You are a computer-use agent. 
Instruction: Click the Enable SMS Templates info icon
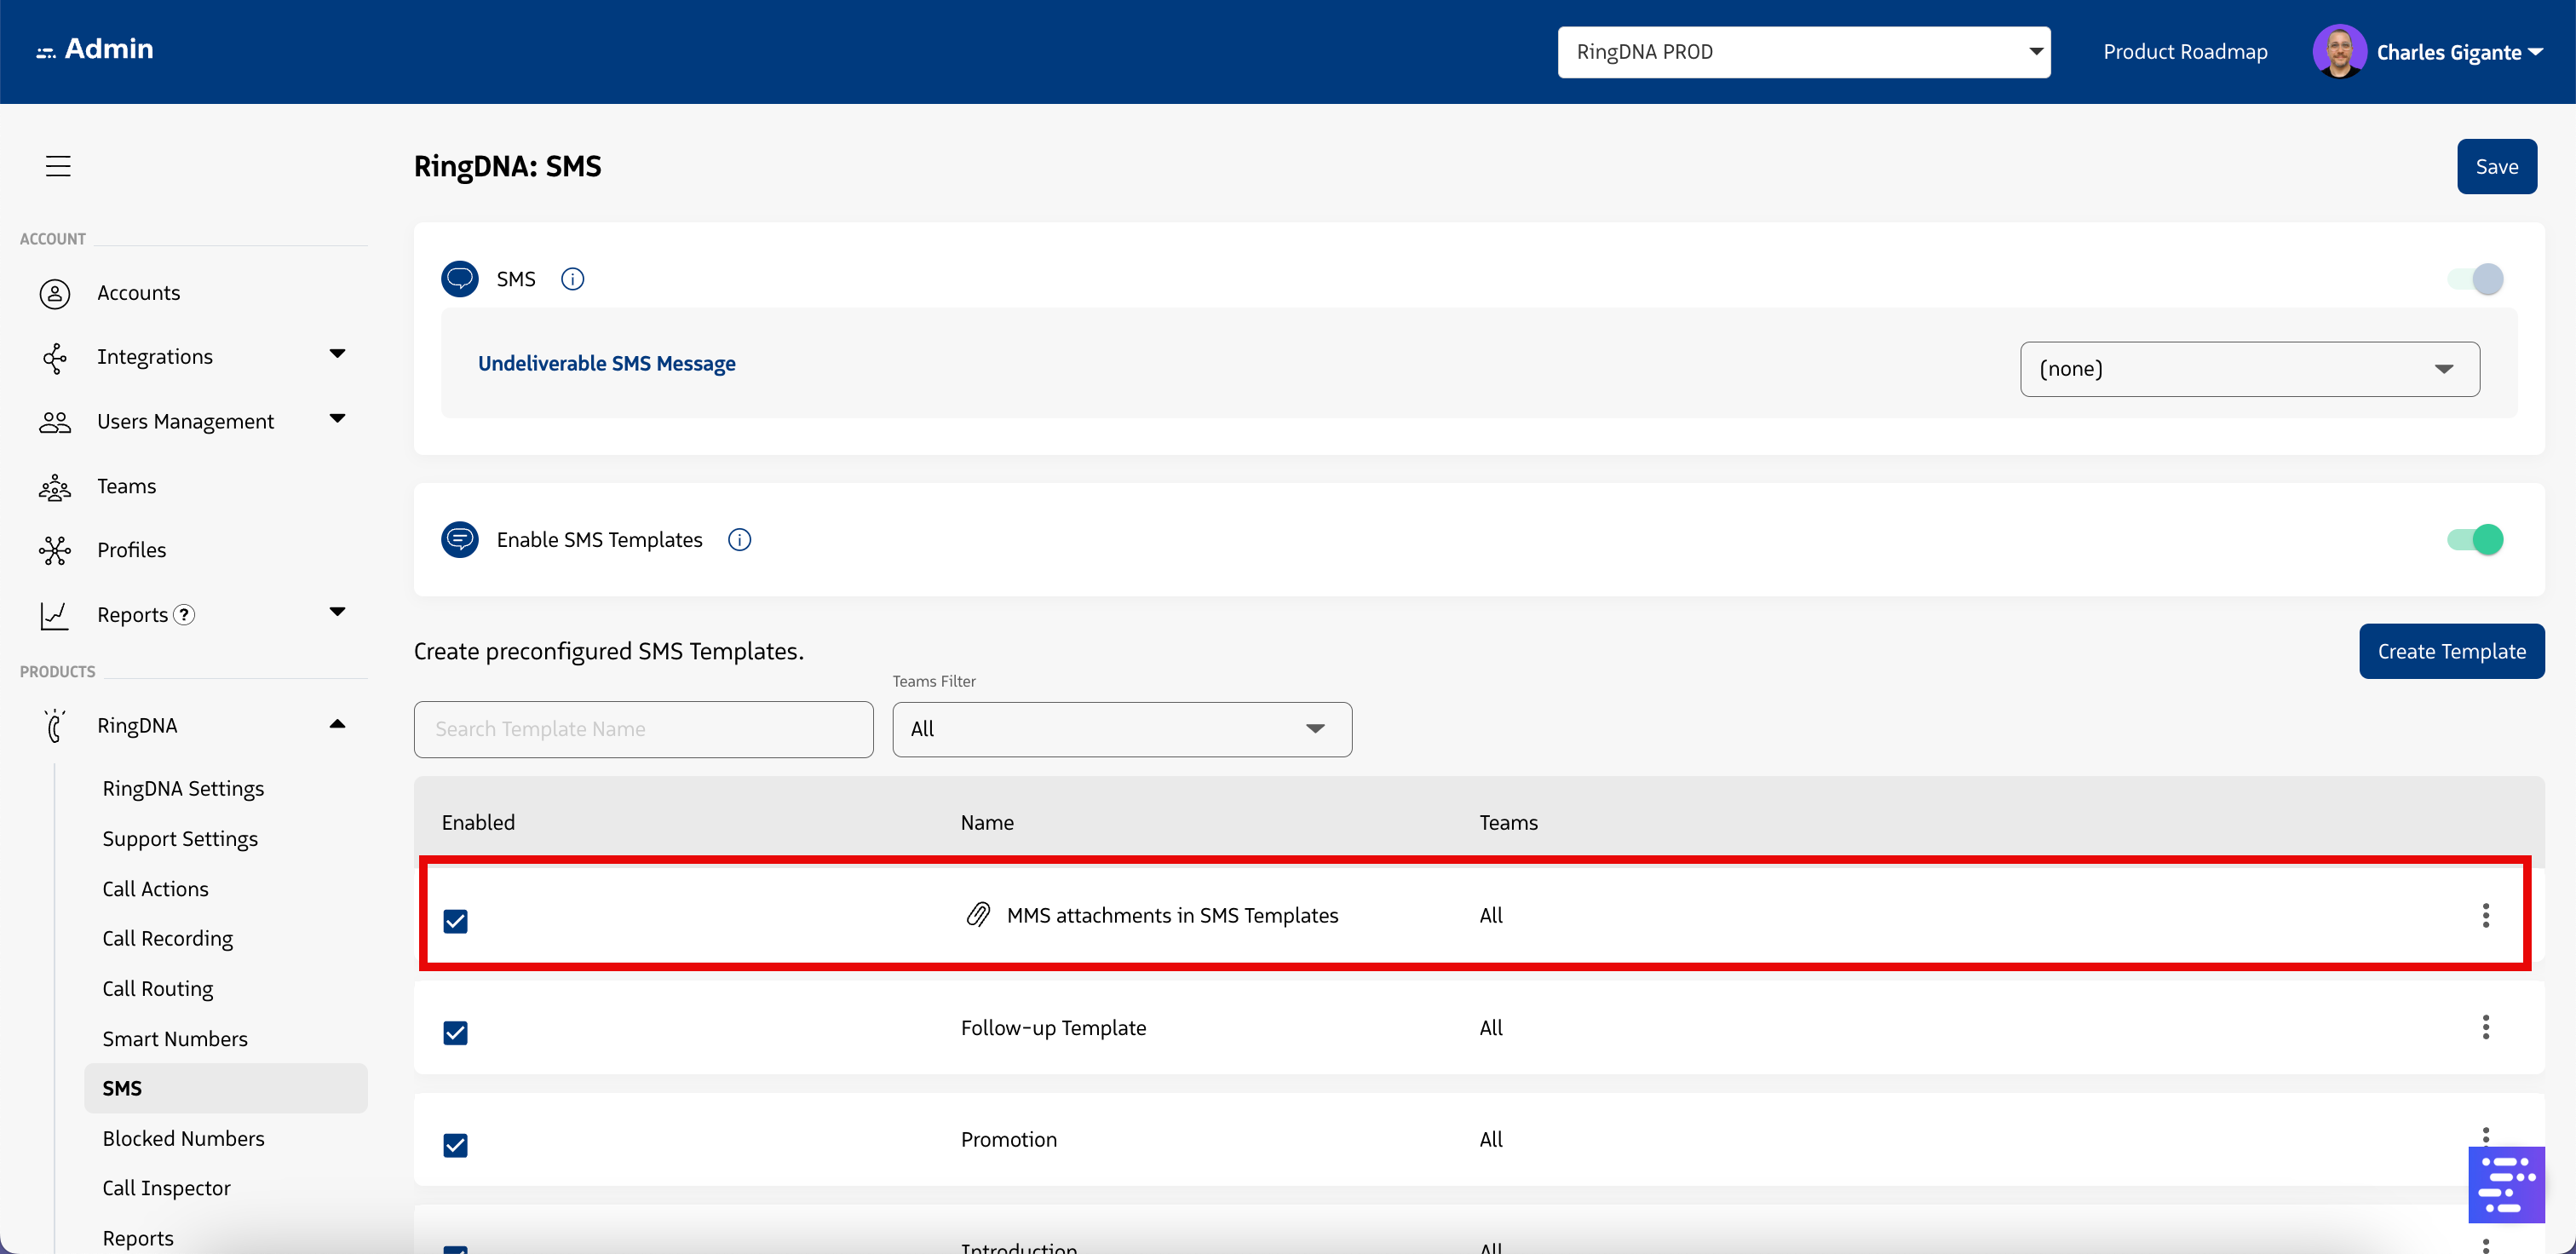739,540
